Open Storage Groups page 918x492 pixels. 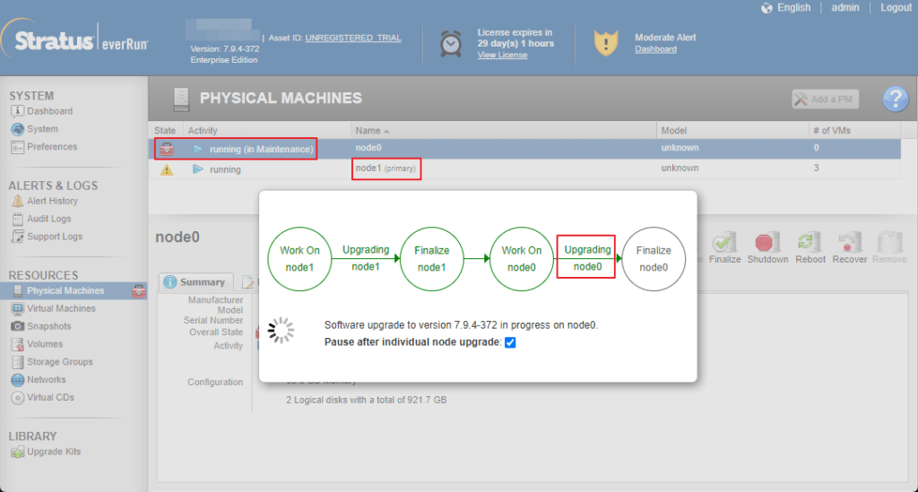click(x=60, y=361)
